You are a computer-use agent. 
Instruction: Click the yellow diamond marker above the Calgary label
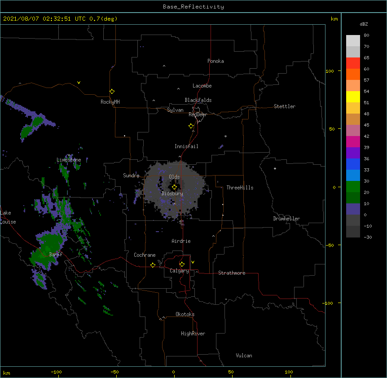click(x=182, y=264)
